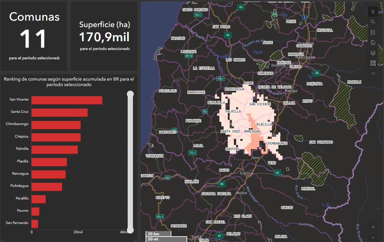Select the Chimbarongo bar in chart
The image size is (384, 242).
[x=56, y=125]
